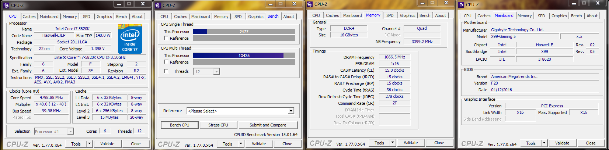Image resolution: width=609 pixels, height=150 pixels.
Task: Click CPU-Z title icon in the Mainboard window
Action: 461,4
